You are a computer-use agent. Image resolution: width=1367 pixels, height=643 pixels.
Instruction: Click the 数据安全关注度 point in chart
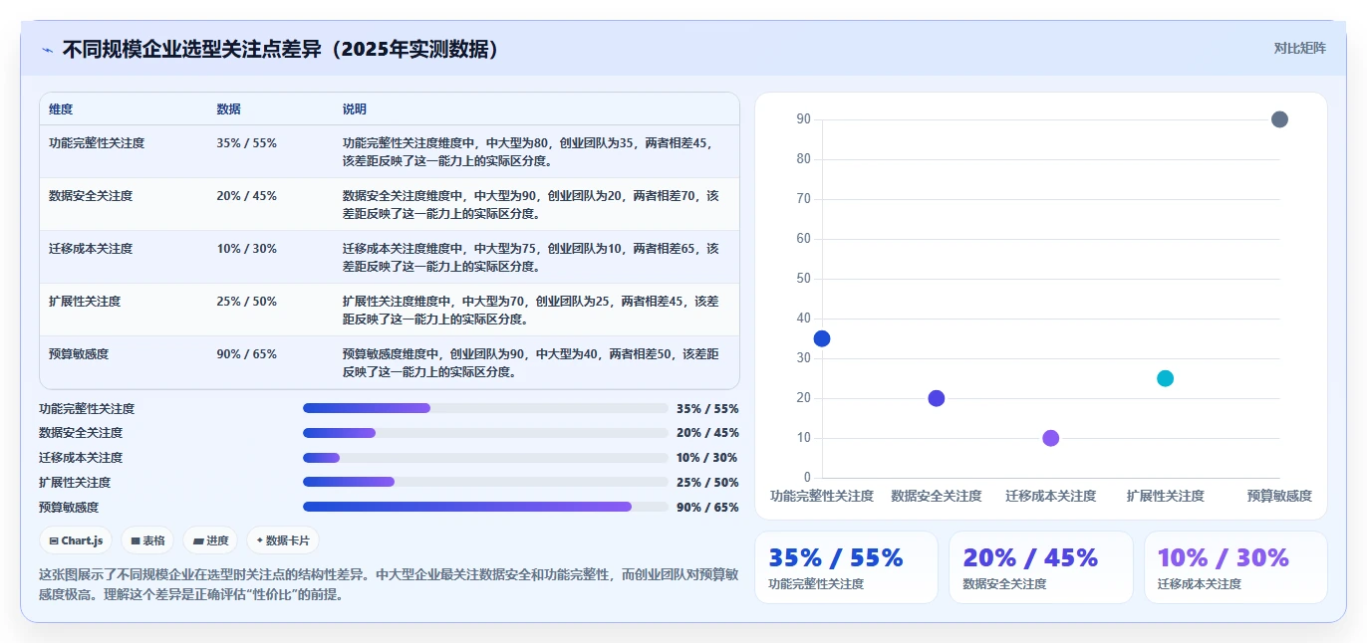[x=937, y=398]
